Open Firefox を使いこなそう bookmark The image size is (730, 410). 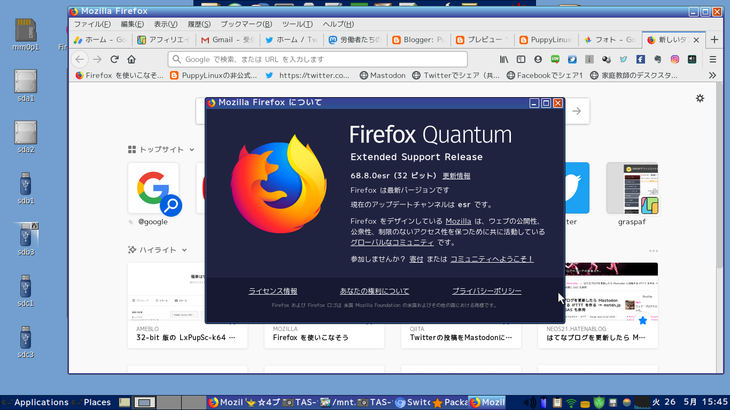[x=120, y=76]
